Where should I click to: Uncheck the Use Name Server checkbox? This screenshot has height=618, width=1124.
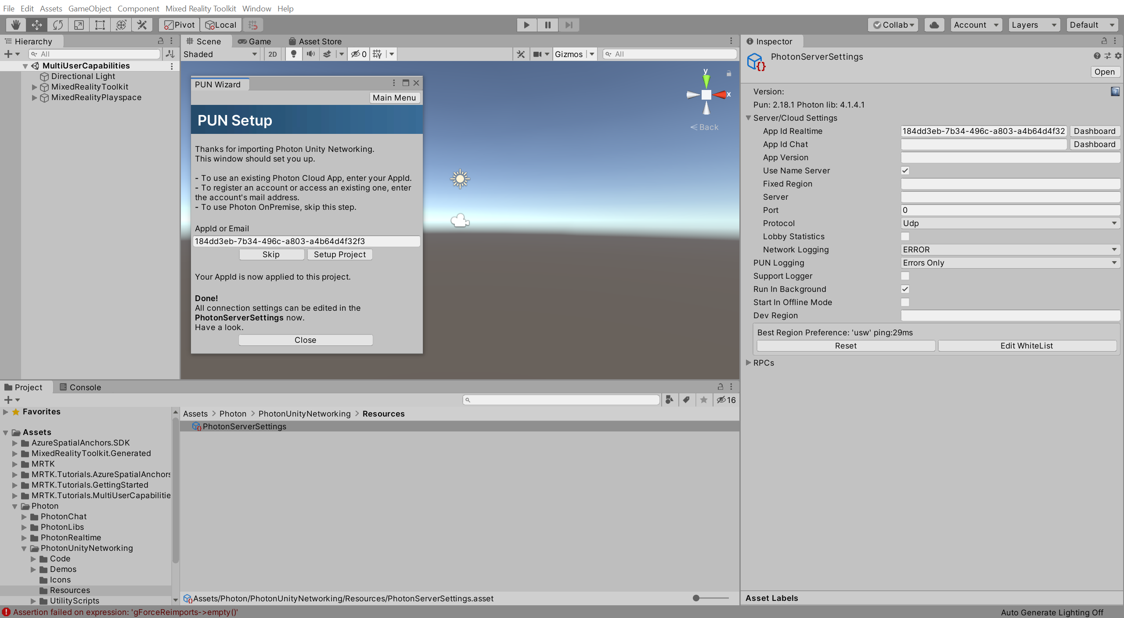(x=905, y=170)
